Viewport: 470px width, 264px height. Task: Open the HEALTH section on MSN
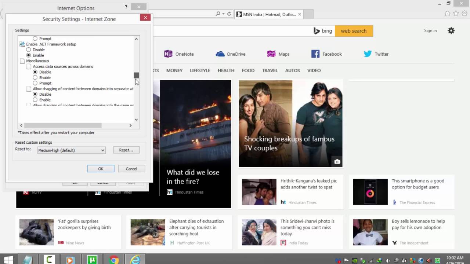pos(226,70)
